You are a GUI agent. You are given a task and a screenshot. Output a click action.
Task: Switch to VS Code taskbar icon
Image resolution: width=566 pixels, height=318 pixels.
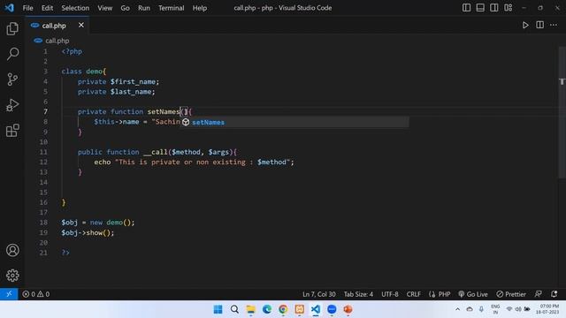click(316, 309)
